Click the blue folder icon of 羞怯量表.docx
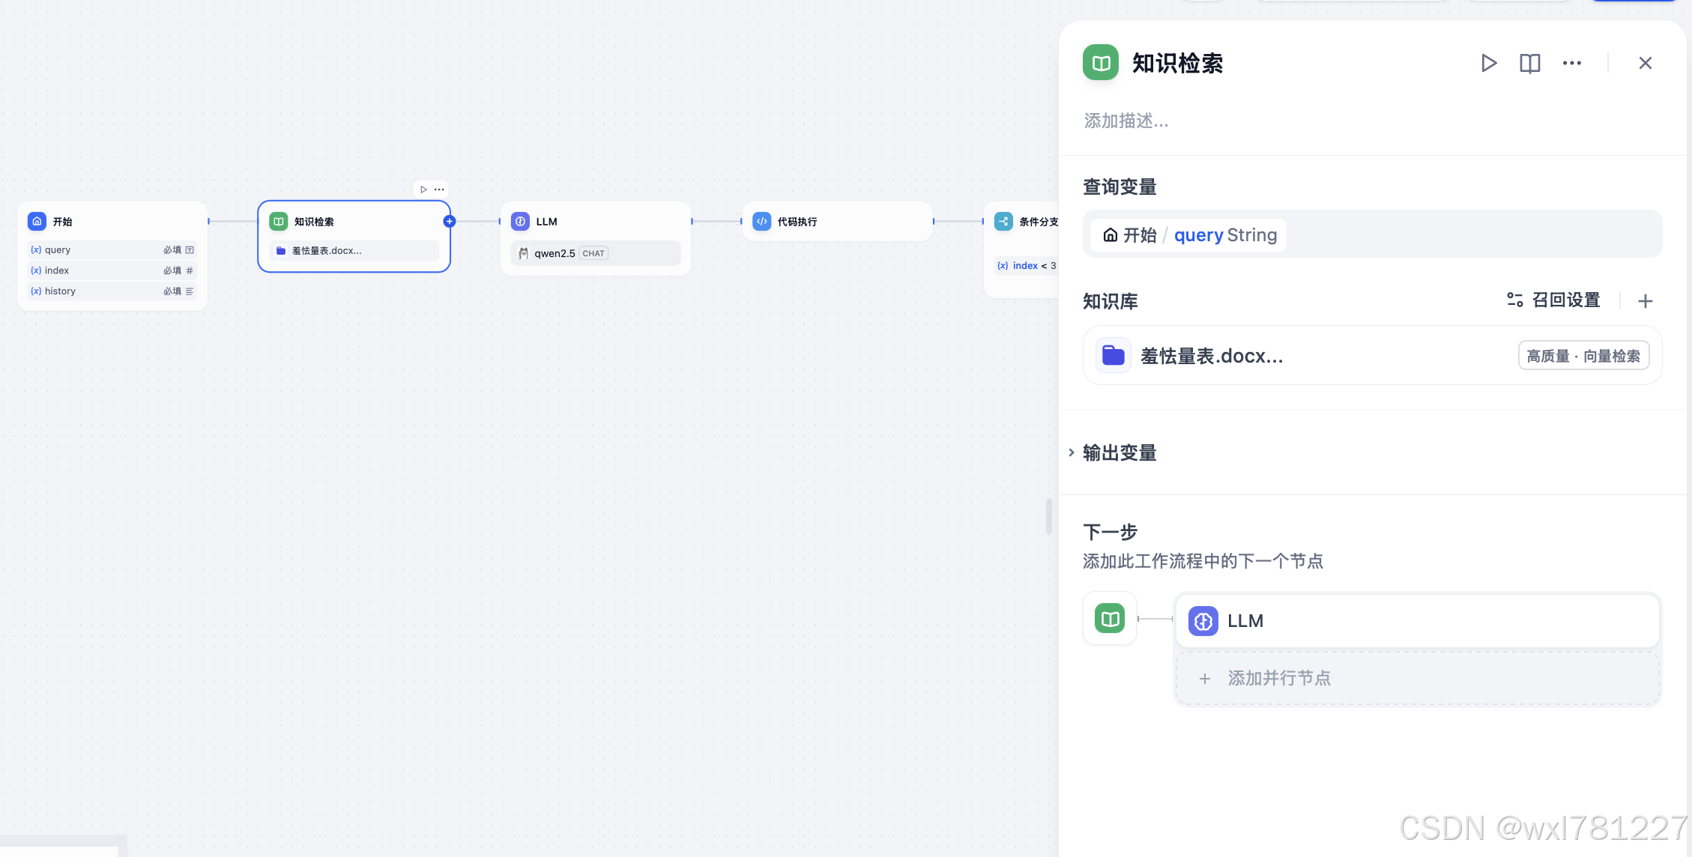Image resolution: width=1692 pixels, height=857 pixels. [x=1114, y=356]
